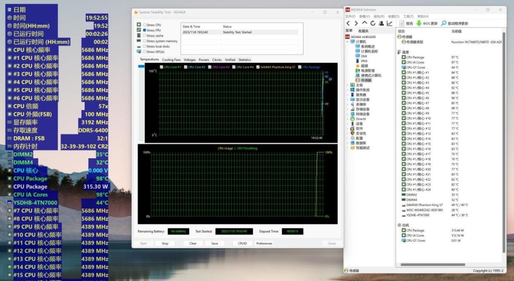This screenshot has width=514, height=281.
Task: Open the 报告 report wizard
Action: tap(406, 23)
